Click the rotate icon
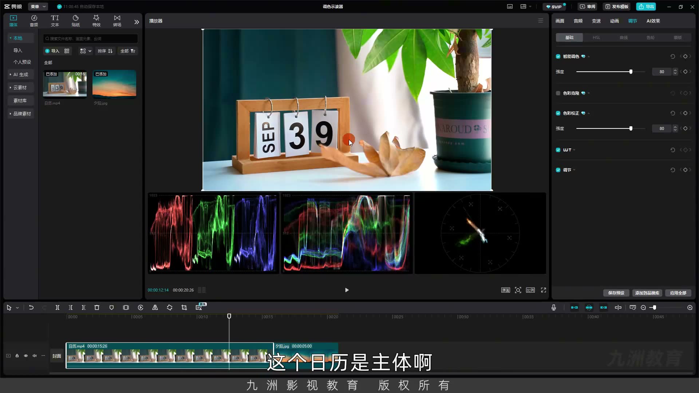Screen dimensions: 699x393 tap(170, 307)
